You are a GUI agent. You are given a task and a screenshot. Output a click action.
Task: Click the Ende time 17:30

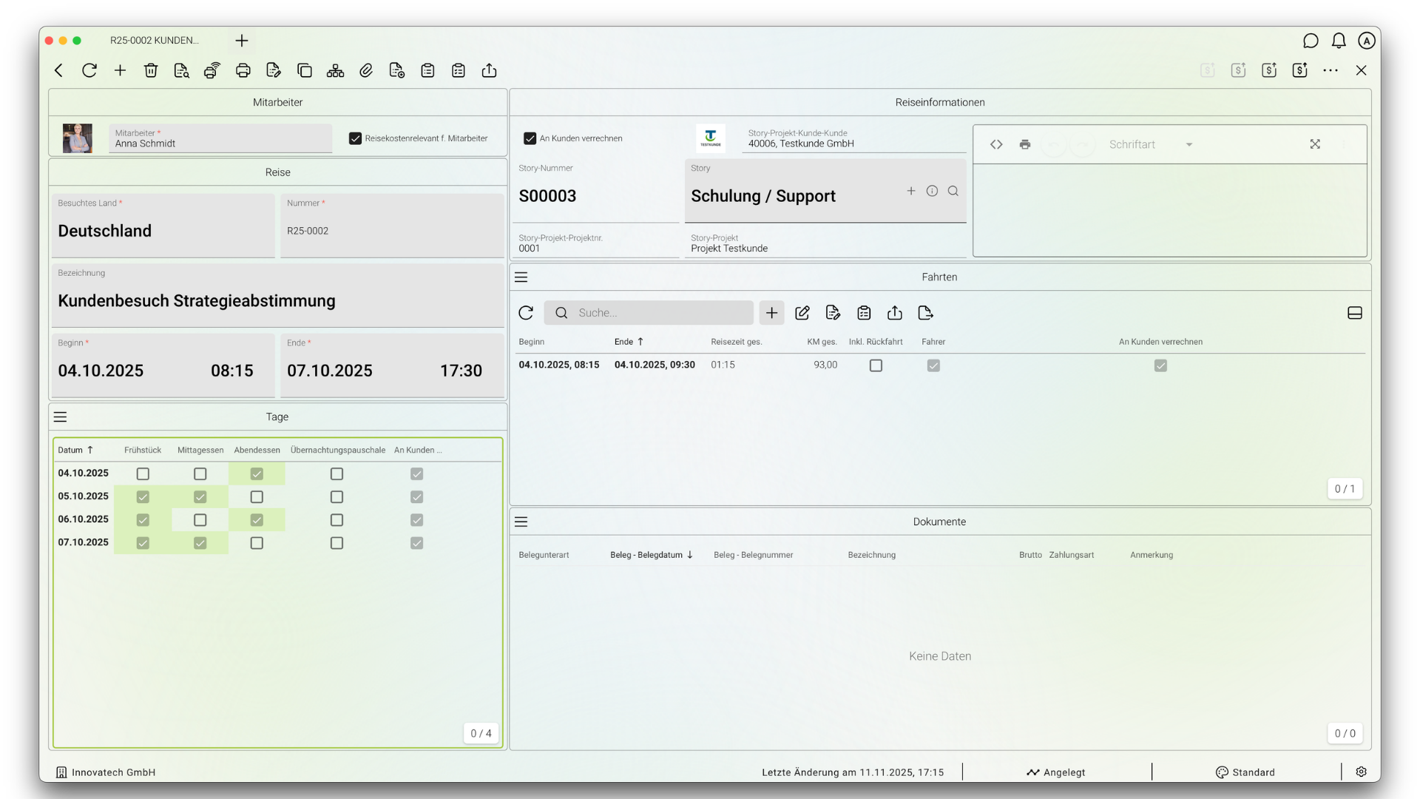tap(461, 371)
